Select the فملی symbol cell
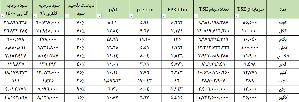 (283, 48)
